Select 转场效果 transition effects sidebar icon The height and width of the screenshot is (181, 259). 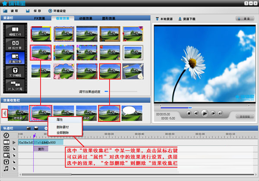pyautogui.click(x=15, y=45)
